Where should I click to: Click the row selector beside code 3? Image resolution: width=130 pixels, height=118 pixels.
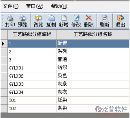(4, 60)
